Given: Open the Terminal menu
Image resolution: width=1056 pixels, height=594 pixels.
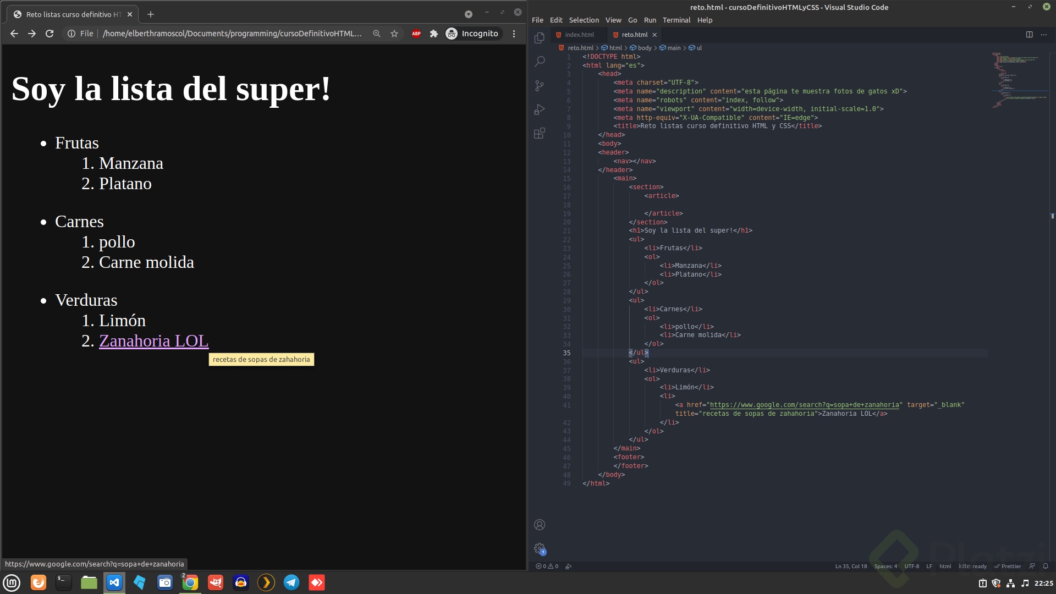Looking at the screenshot, I should (676, 20).
